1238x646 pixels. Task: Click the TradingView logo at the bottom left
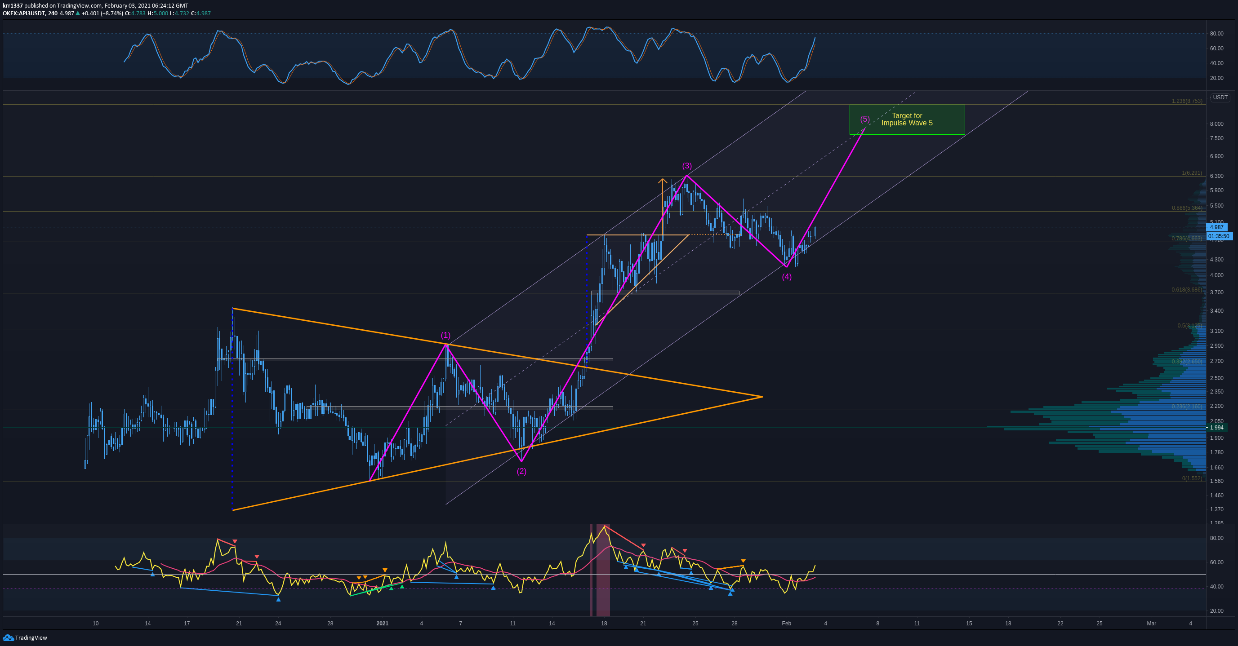click(25, 637)
